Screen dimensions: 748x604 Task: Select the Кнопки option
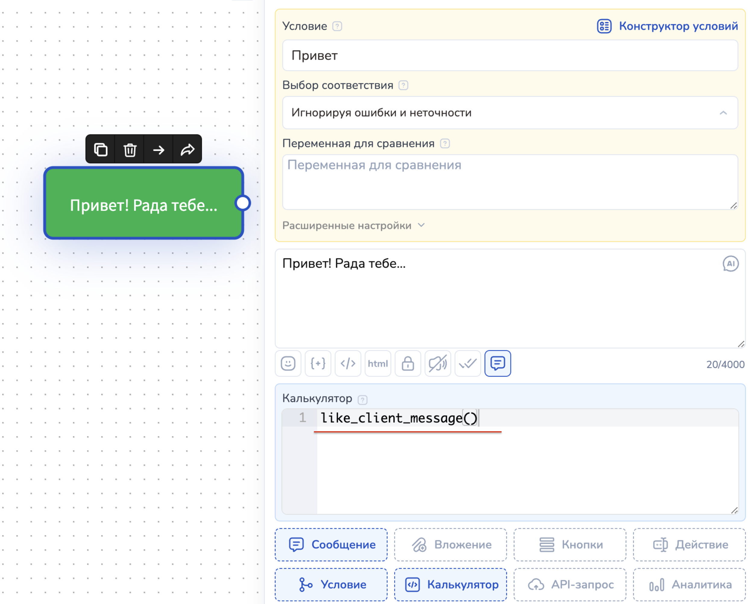tap(570, 544)
